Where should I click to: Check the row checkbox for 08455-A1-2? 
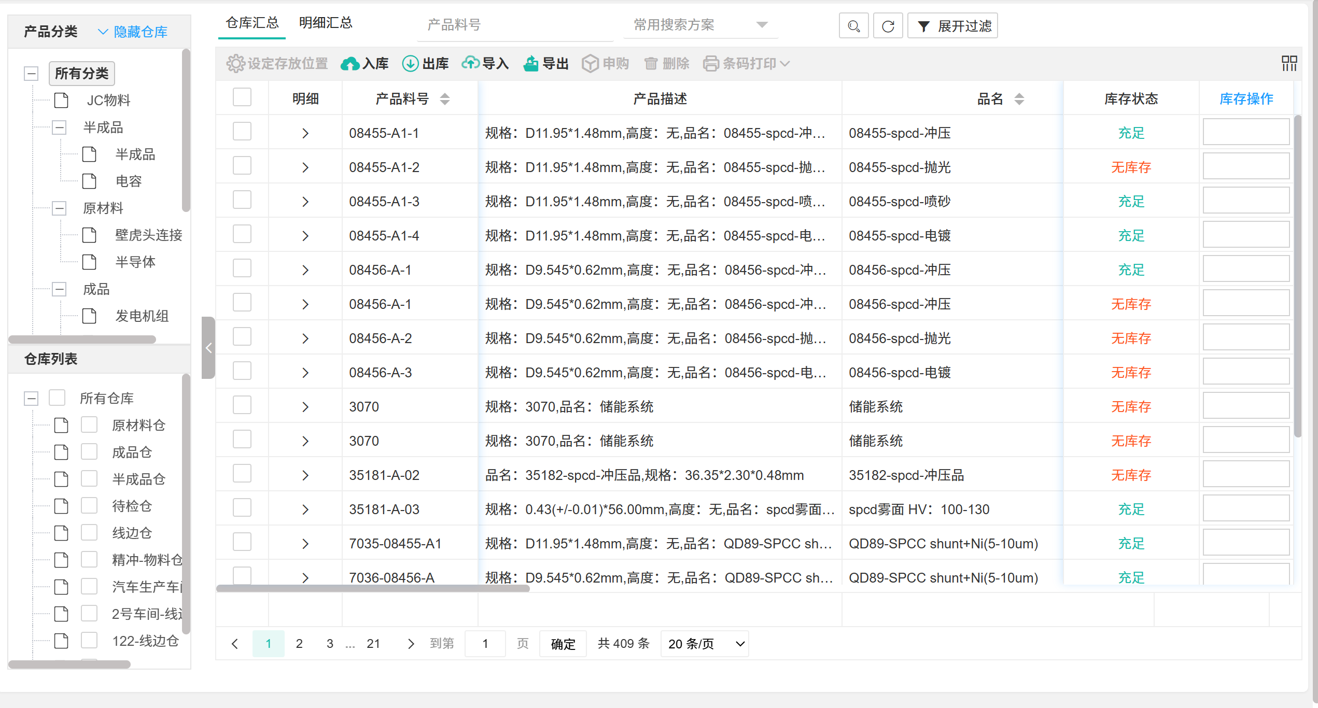pos(242,166)
